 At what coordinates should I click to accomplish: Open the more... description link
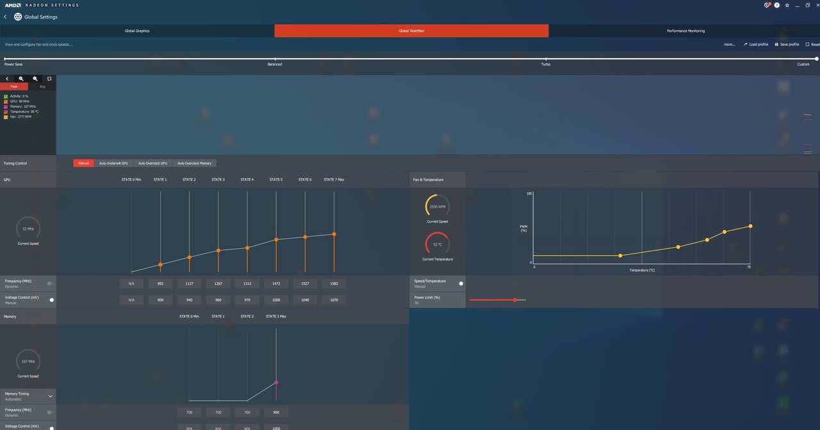click(x=729, y=45)
